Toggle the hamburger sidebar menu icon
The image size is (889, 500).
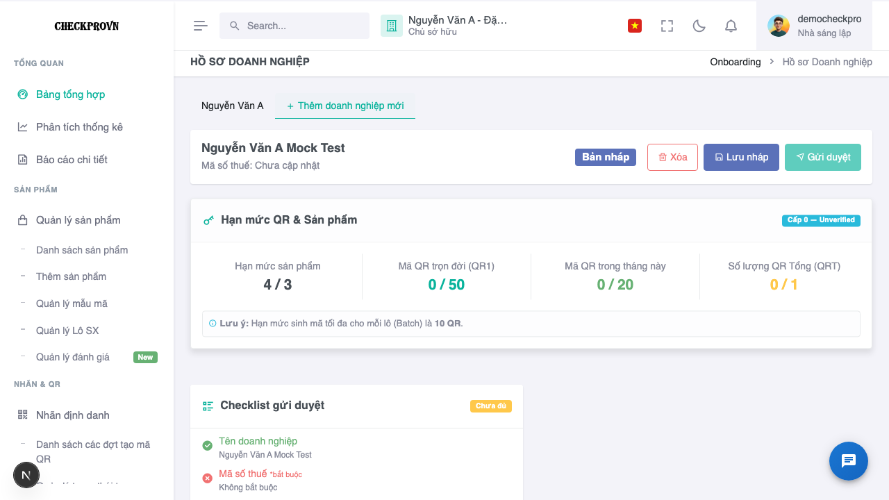tap(201, 26)
